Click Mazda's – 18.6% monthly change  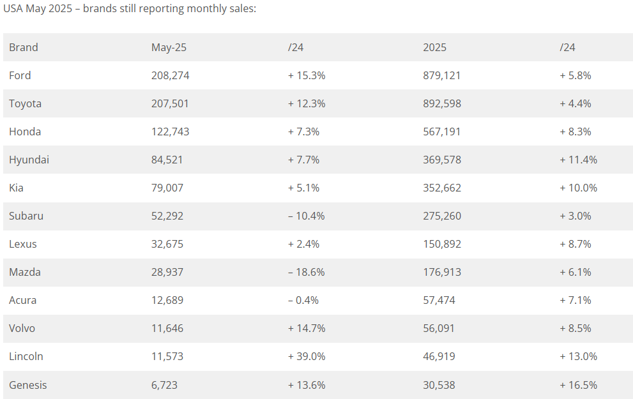pyautogui.click(x=306, y=272)
